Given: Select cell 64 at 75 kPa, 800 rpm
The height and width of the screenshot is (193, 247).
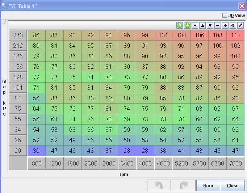Looking at the screenshot, I should (36, 109).
